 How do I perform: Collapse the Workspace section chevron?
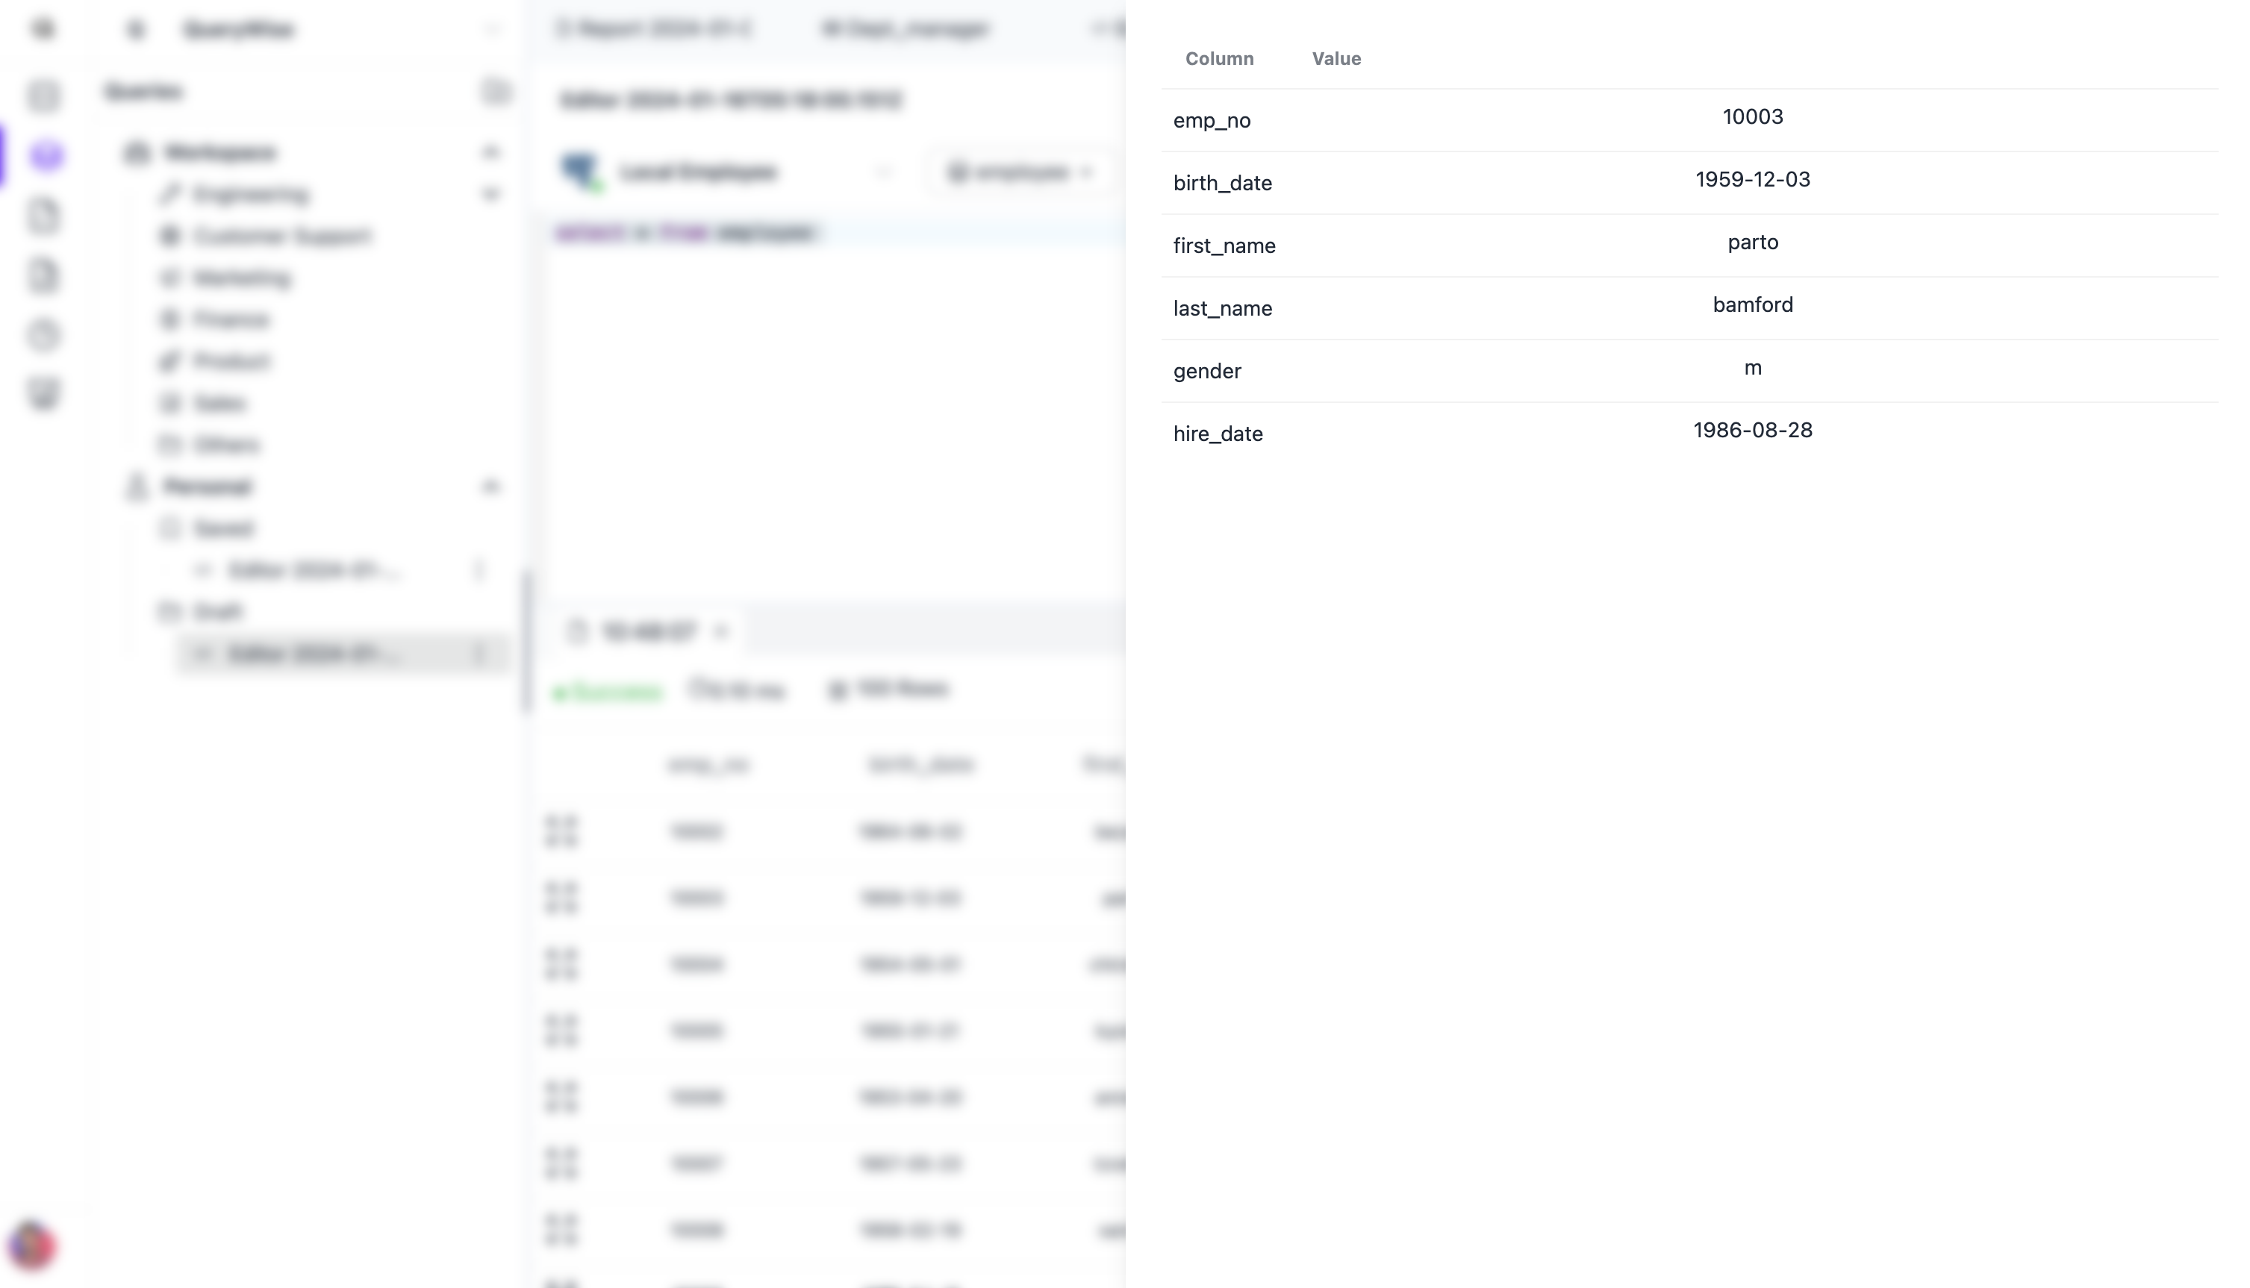(x=491, y=152)
